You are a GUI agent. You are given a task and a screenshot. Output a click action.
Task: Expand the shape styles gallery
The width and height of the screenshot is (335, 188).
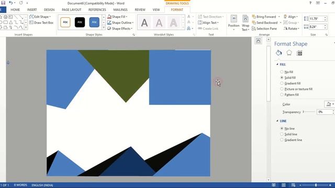click(x=104, y=28)
